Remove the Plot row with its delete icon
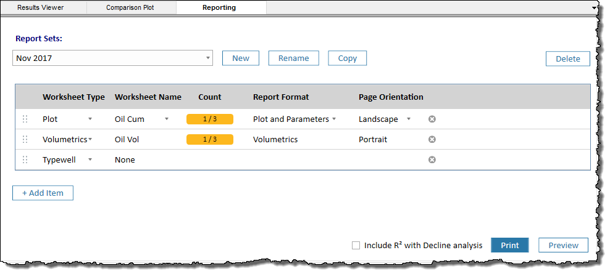The image size is (610, 274). (x=432, y=119)
